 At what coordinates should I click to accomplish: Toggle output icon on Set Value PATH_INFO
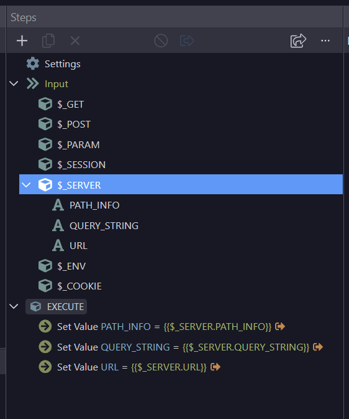tap(280, 326)
